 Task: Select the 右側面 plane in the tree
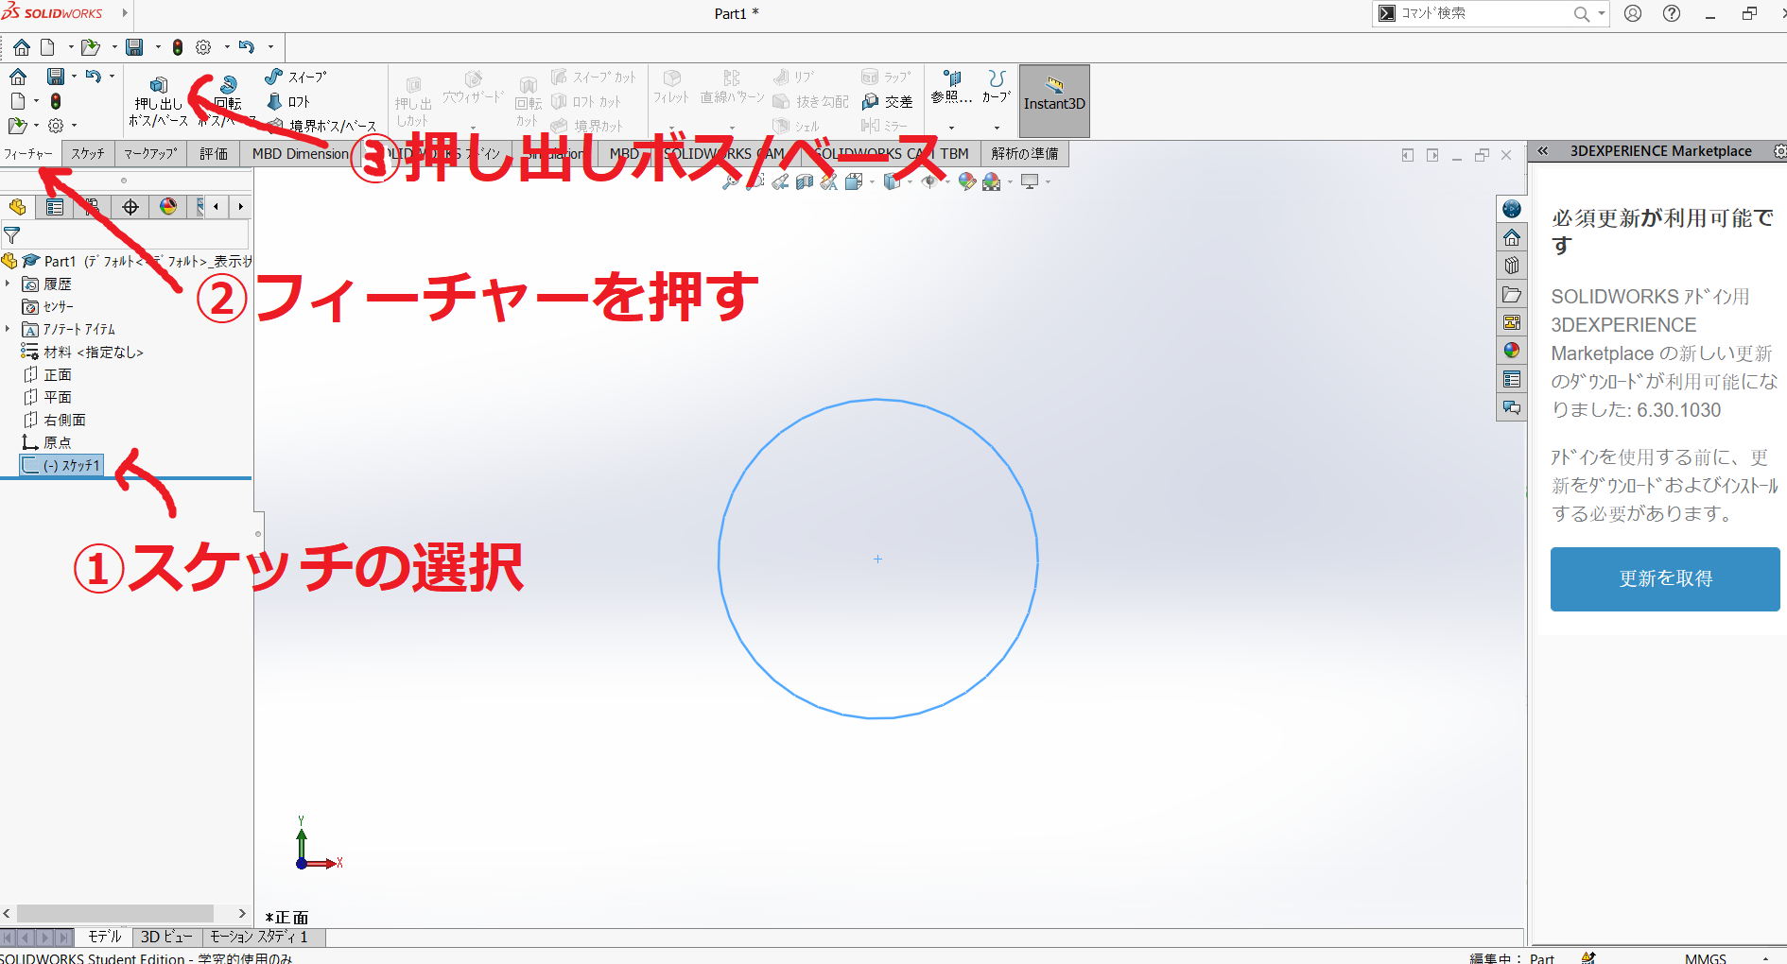click(x=55, y=420)
